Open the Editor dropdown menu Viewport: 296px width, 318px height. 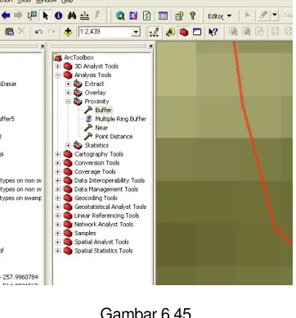tap(220, 16)
